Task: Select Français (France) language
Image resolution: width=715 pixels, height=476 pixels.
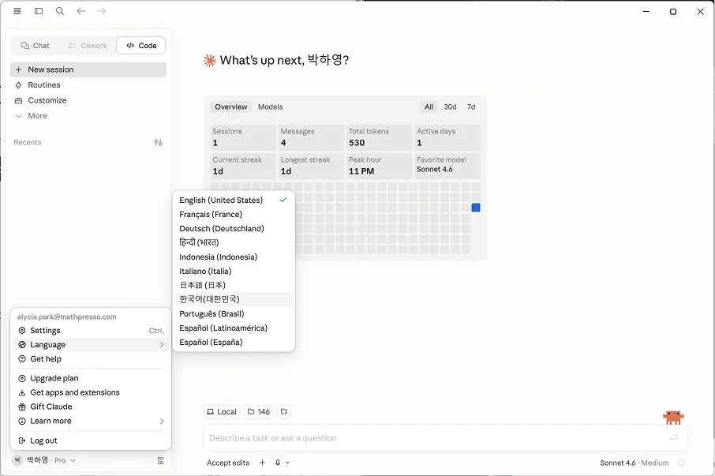Action: (x=234, y=214)
